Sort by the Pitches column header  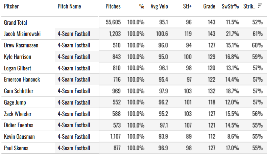click(113, 6)
